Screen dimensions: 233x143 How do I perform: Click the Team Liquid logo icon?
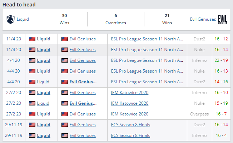pos(10,19)
